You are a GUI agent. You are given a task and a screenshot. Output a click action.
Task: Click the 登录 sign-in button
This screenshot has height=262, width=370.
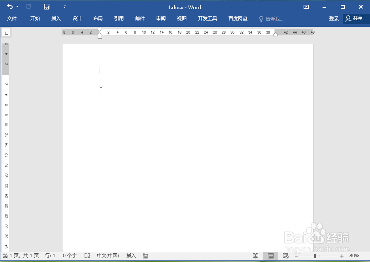pyautogui.click(x=334, y=18)
